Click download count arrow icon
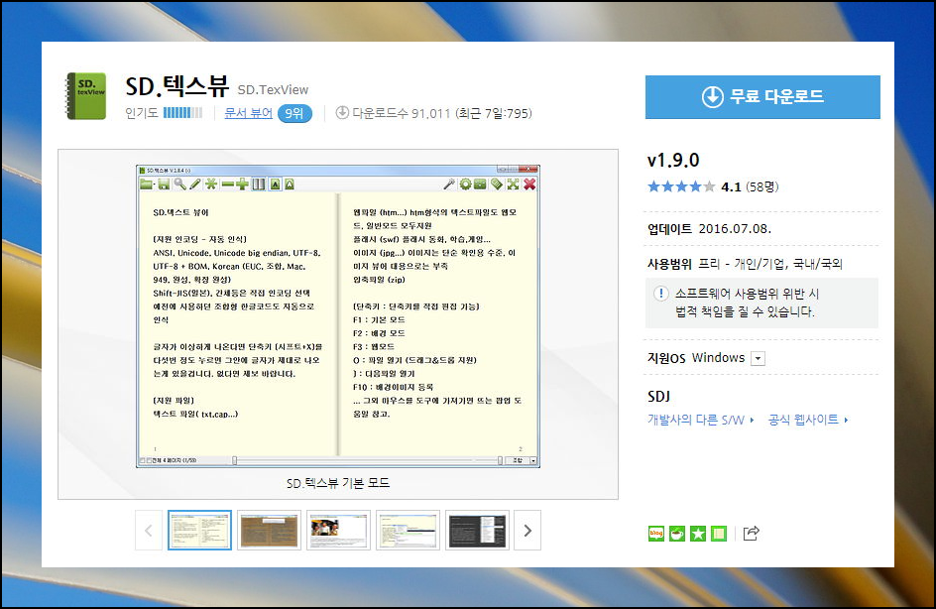 (x=342, y=112)
